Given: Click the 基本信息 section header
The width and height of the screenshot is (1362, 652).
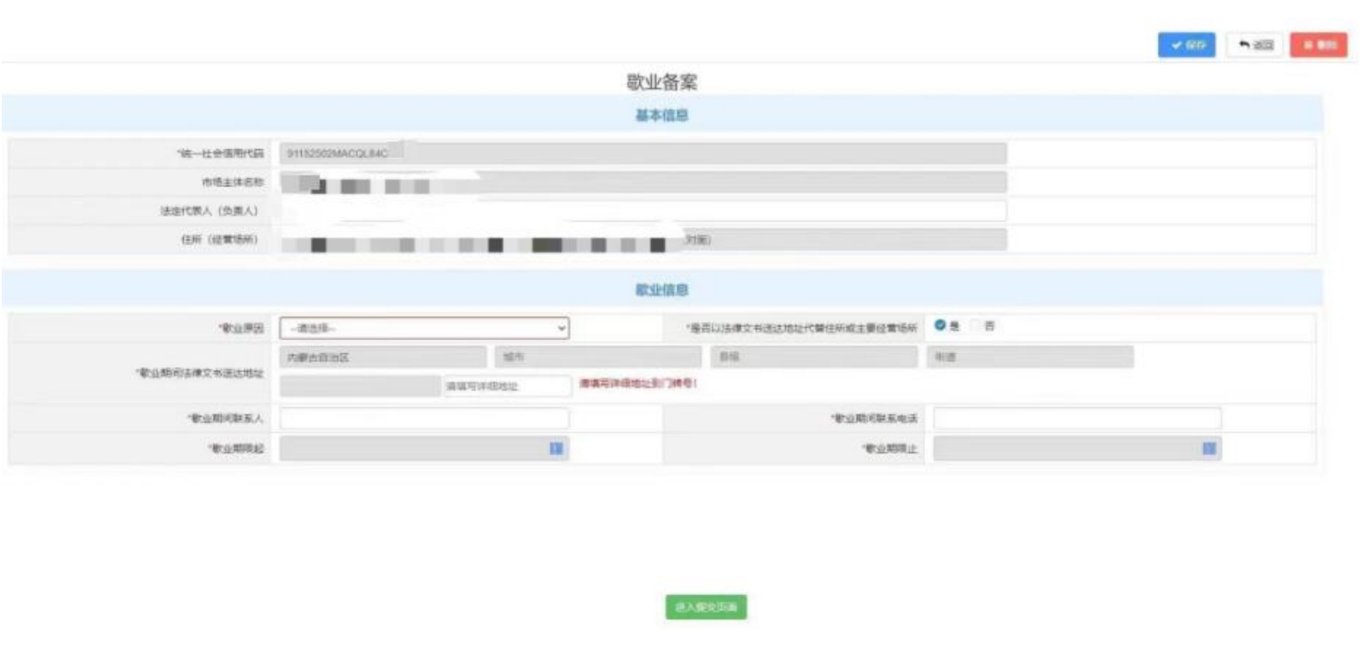Looking at the screenshot, I should click(661, 116).
